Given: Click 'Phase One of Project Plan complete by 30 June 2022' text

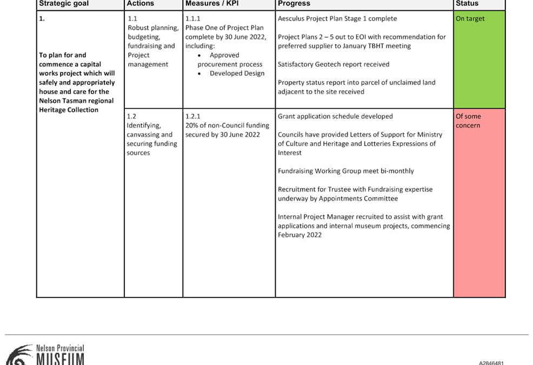Looking at the screenshot, I should point(226,37).
